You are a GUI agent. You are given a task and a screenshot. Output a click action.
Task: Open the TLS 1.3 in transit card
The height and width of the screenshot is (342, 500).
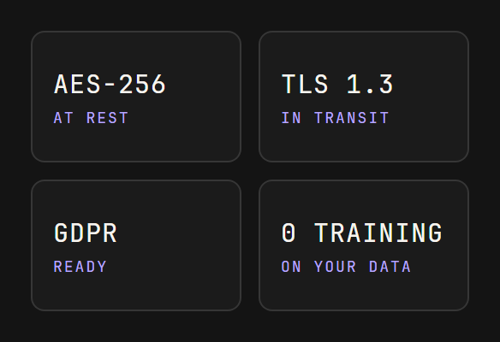click(364, 97)
